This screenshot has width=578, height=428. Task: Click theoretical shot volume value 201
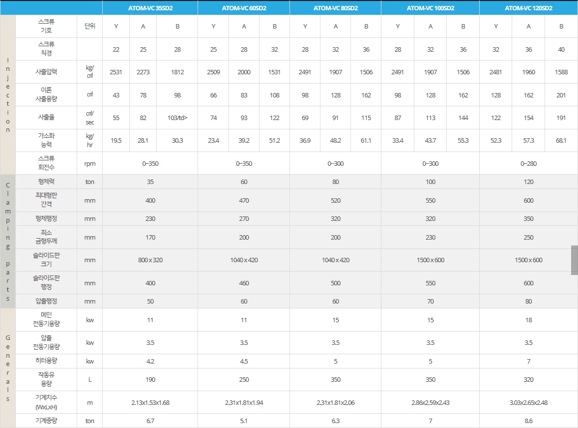561,95
